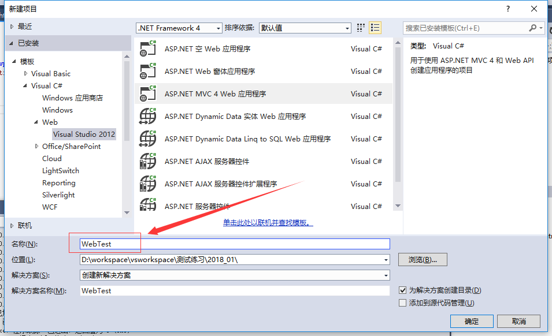Click the ASP.NET 空 Web 应用程序 template icon

point(148,48)
